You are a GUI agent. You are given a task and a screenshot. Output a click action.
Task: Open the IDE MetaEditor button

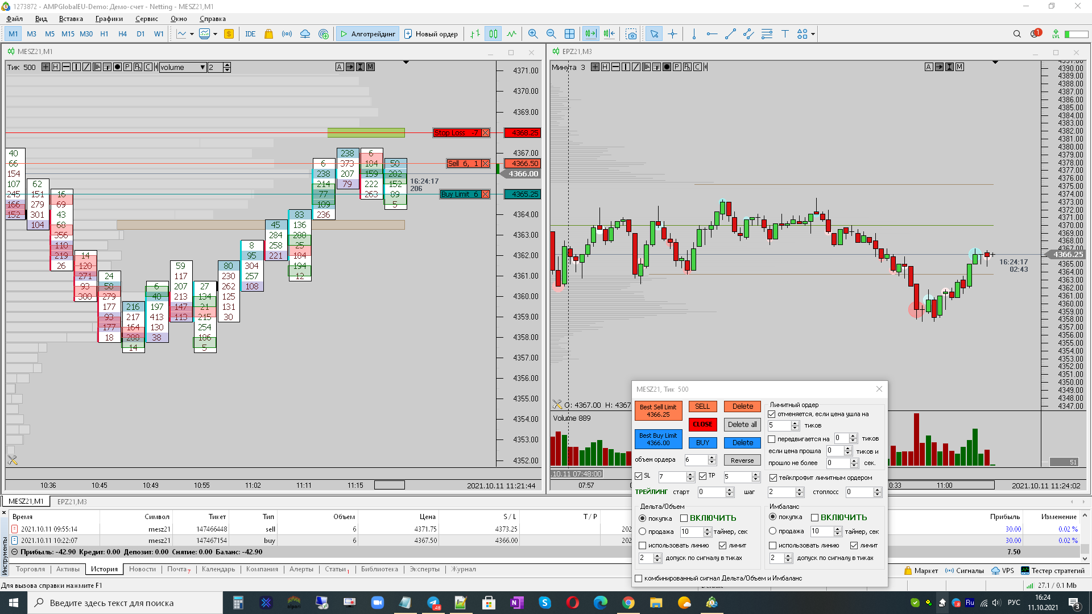pyautogui.click(x=250, y=34)
